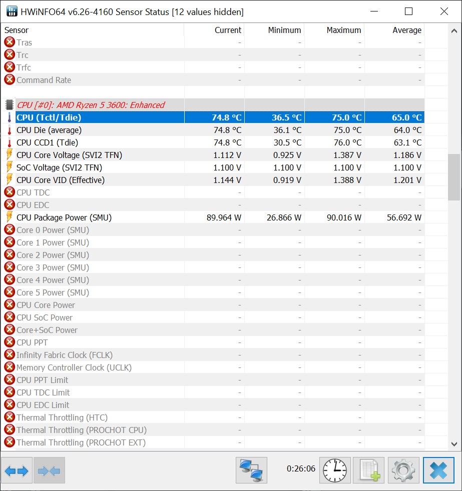Select the CPU Package Power (SMU) row
Screen dimensions: 462x491
[x=213, y=217]
